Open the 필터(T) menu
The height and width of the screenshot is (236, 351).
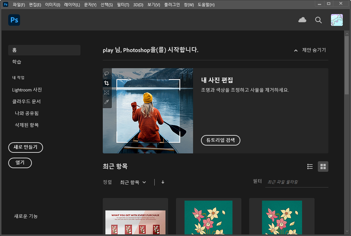pos(123,5)
